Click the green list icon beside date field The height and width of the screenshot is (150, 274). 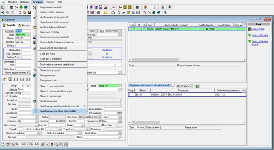(198, 85)
